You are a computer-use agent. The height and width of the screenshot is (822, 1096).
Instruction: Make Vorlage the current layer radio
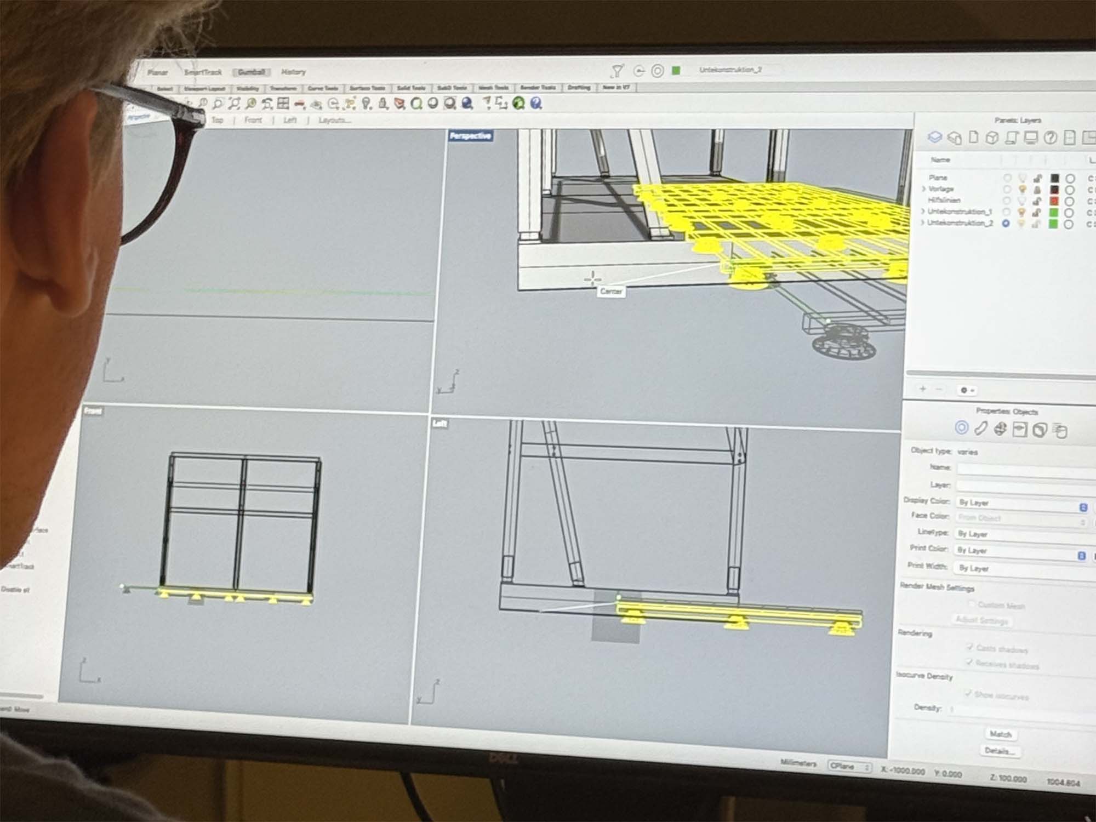[x=1007, y=189]
